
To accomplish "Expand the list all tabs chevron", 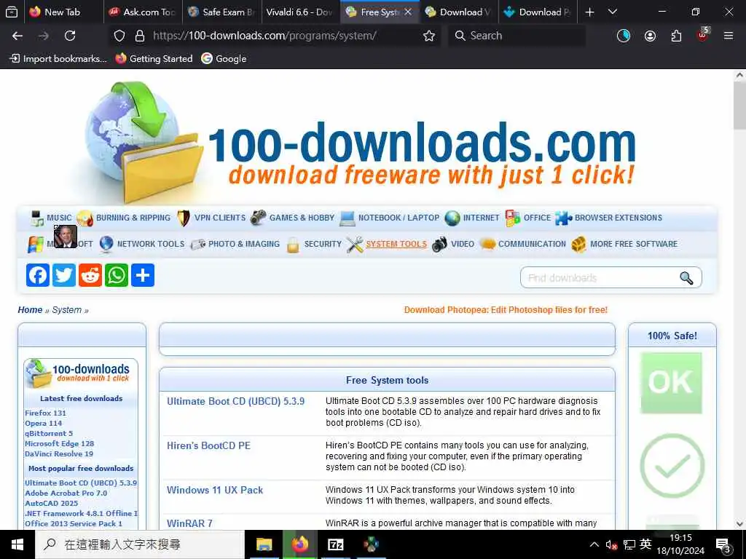I will 612,12.
